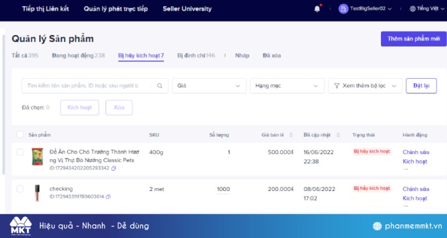447x238 pixels.
Task: Click the '2 met' SKU cell
Action: tap(157, 189)
